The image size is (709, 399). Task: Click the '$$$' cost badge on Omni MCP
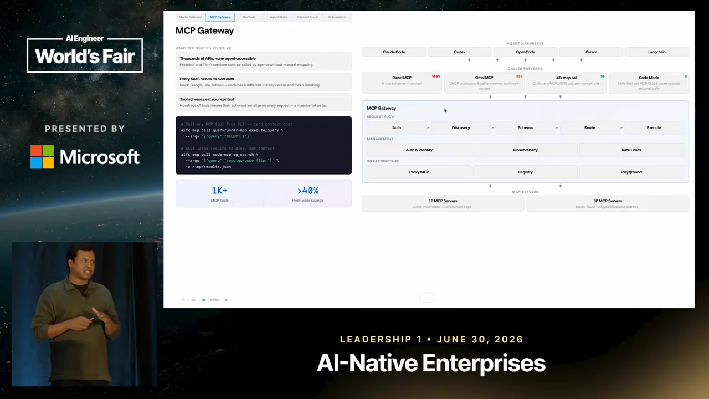(519, 76)
